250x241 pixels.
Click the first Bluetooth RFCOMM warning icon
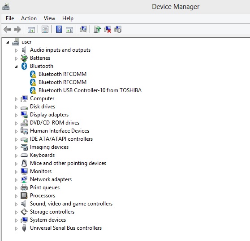(33, 74)
